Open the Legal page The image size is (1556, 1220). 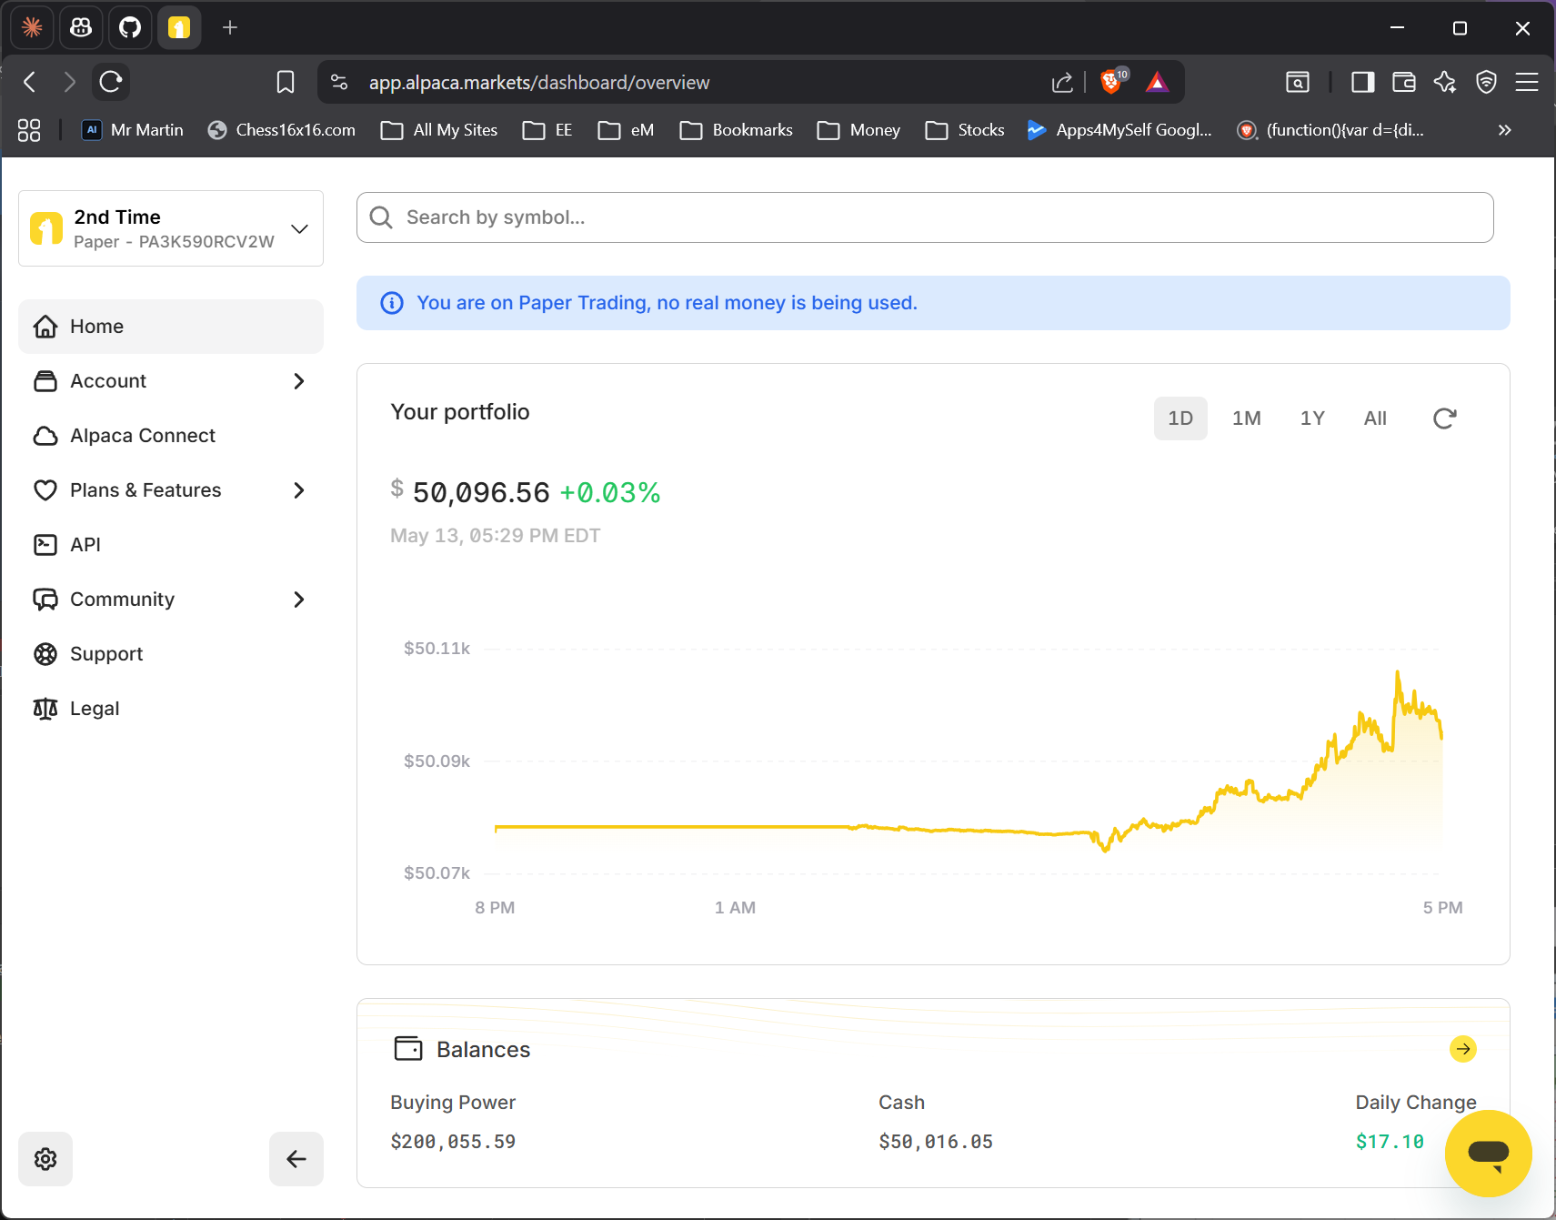(171, 709)
